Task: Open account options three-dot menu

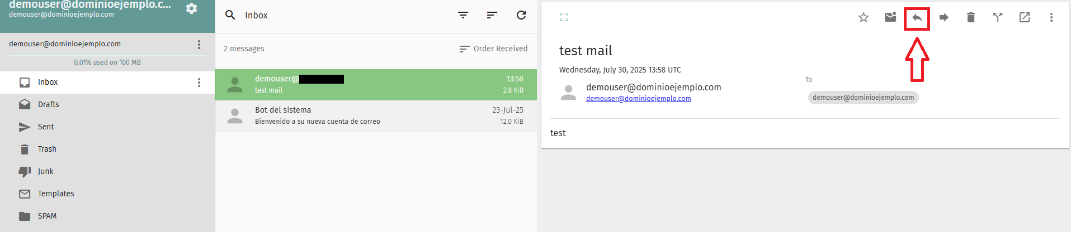Action: point(199,44)
